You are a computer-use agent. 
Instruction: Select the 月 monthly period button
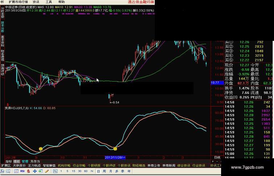(x=111, y=171)
